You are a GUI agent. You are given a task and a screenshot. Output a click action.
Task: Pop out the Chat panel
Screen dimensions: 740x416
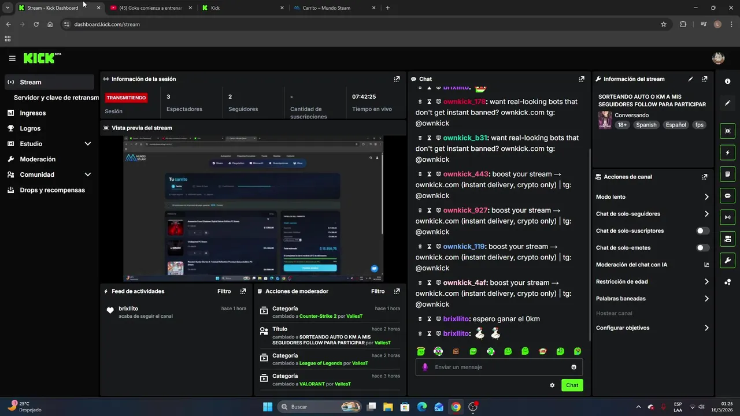pos(581,79)
